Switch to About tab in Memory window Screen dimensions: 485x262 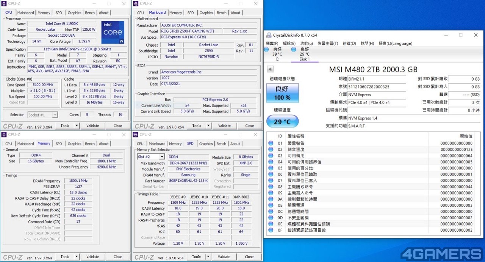(x=104, y=143)
